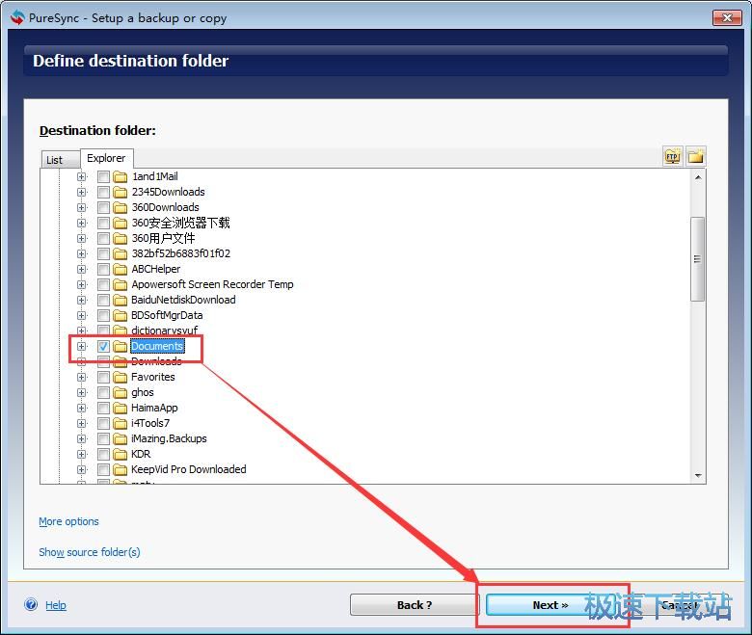The image size is (752, 635).
Task: Close the PureSync setup window
Action: tap(727, 17)
